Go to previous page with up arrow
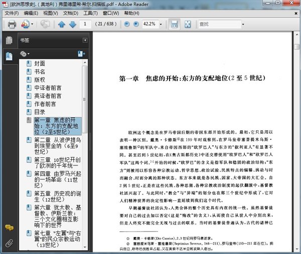The width and height of the screenshot is (301, 254). coord(62,25)
